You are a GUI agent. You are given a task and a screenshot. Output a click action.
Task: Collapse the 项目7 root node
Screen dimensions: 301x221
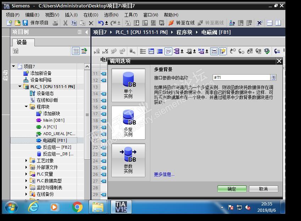[13, 66]
